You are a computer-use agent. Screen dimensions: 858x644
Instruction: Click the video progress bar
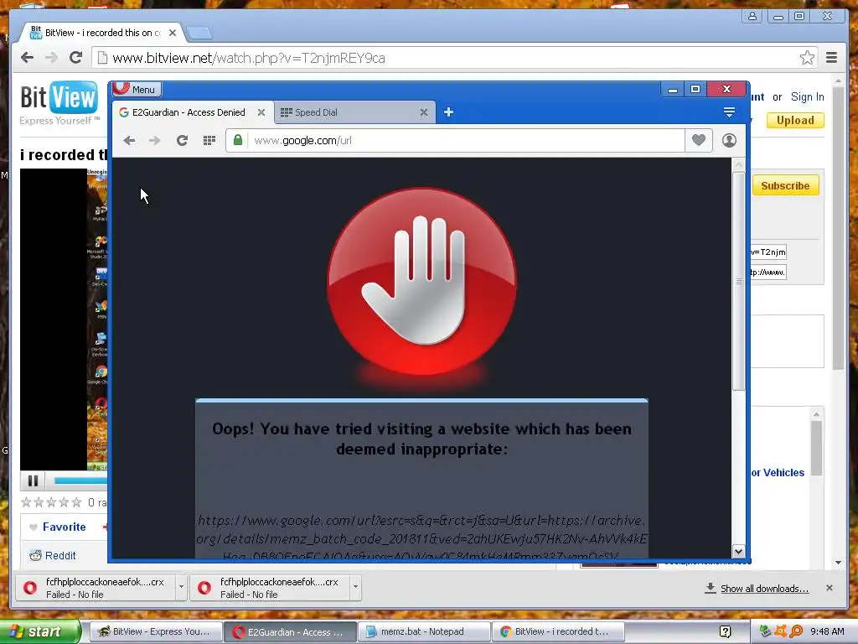[80, 480]
